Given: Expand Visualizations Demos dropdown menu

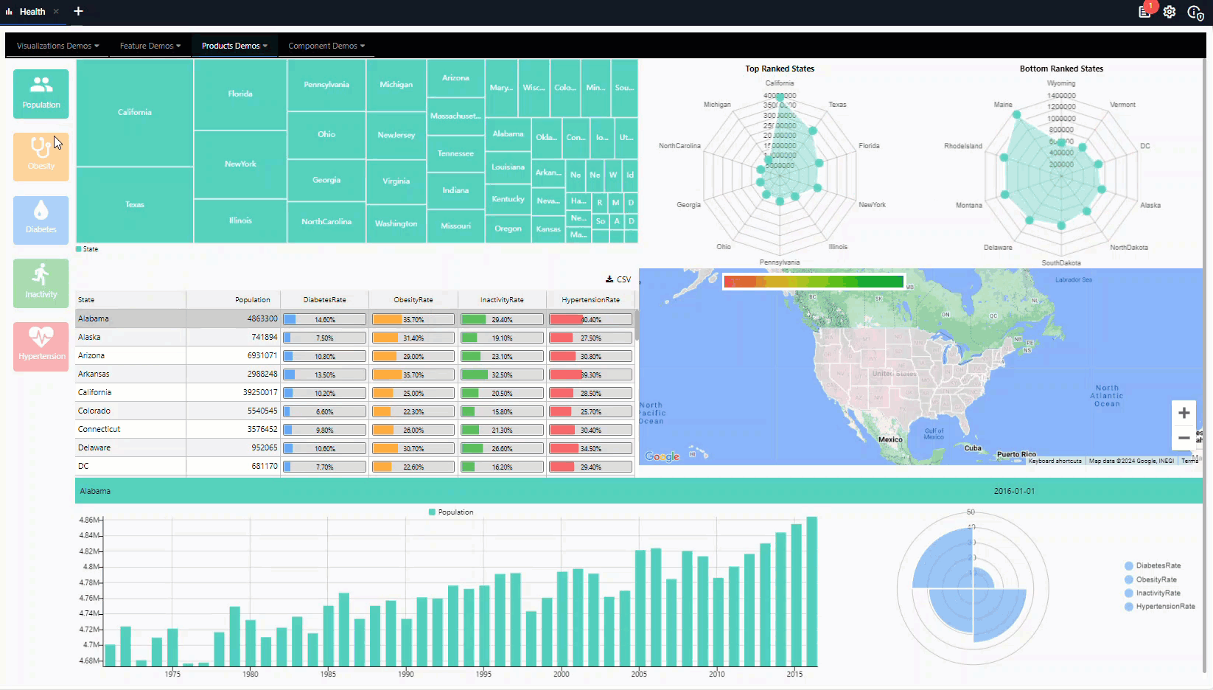Looking at the screenshot, I should point(57,46).
